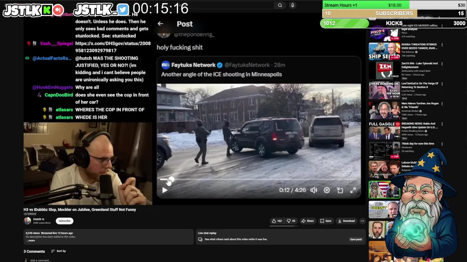Open more actions three-dot menu
The image size is (467, 262).
pos(362,221)
